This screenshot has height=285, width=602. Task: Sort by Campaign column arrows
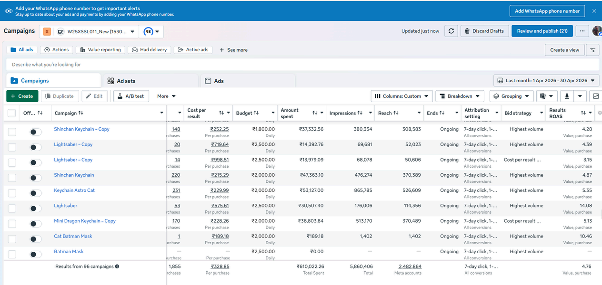click(x=80, y=113)
